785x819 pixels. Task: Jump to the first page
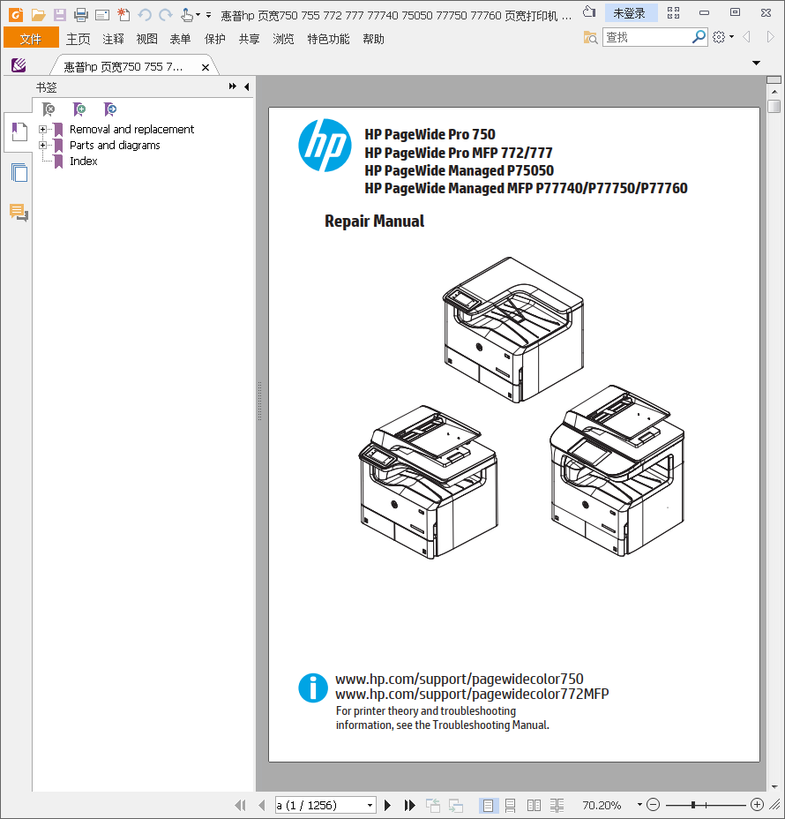[x=241, y=806]
